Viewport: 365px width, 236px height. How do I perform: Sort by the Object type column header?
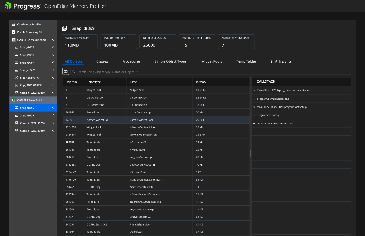105,82
